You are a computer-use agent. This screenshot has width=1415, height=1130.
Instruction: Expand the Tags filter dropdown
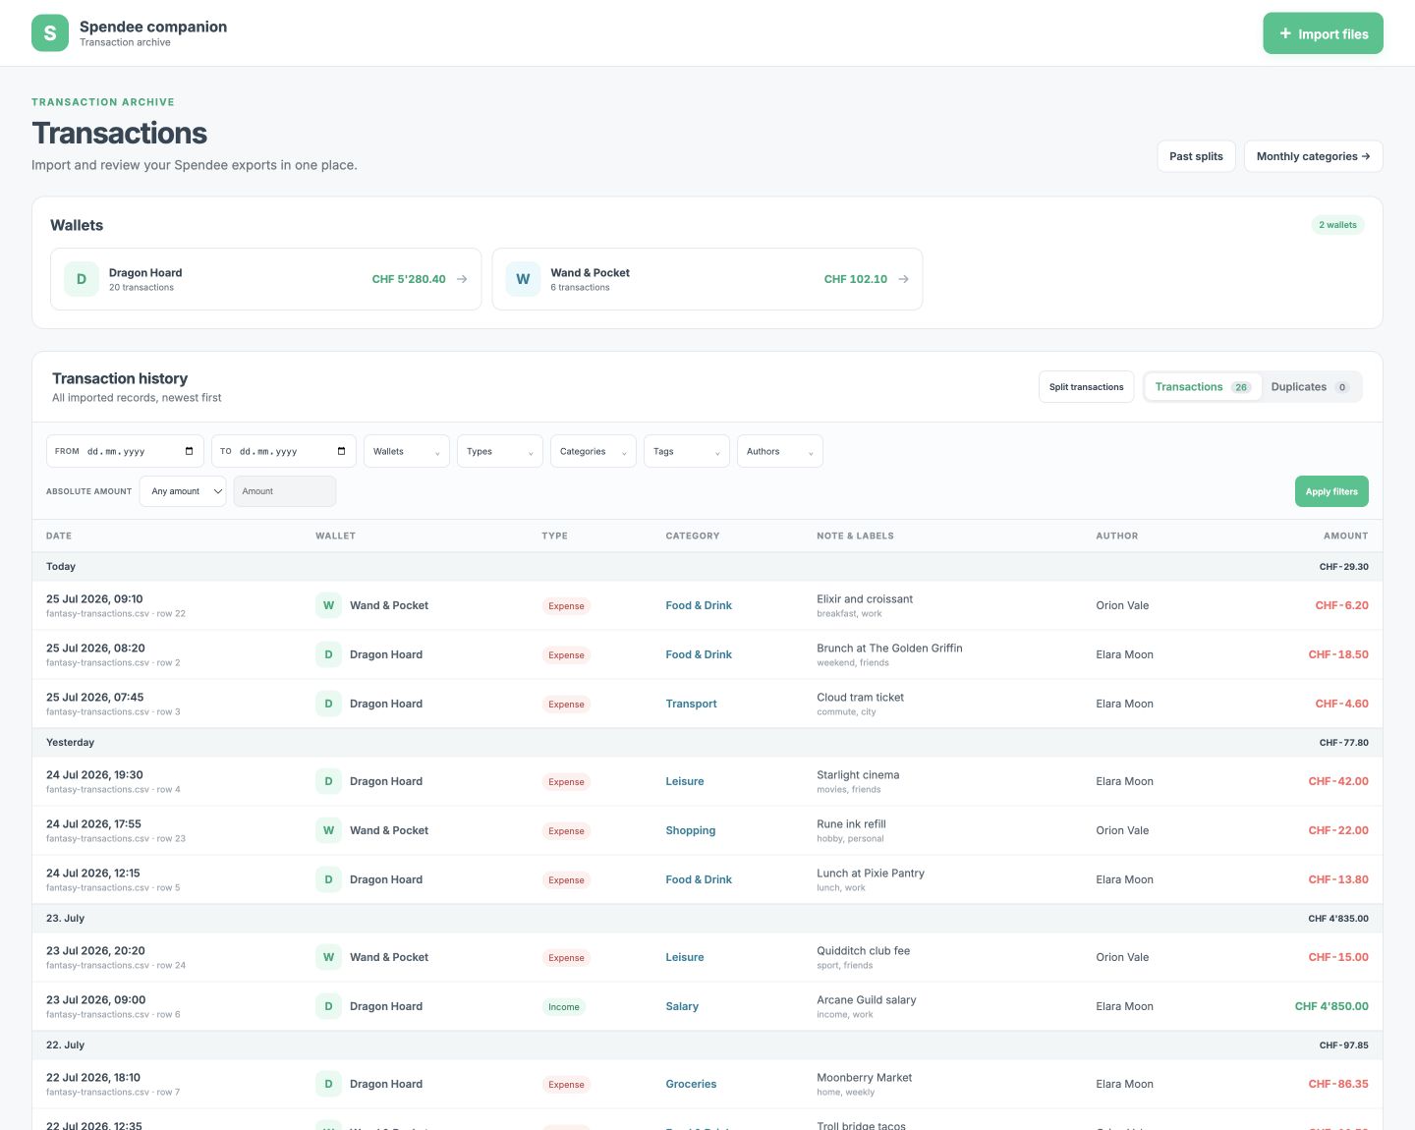[687, 451]
